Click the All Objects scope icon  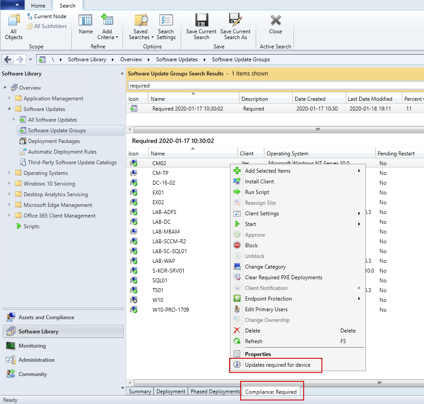[x=13, y=27]
